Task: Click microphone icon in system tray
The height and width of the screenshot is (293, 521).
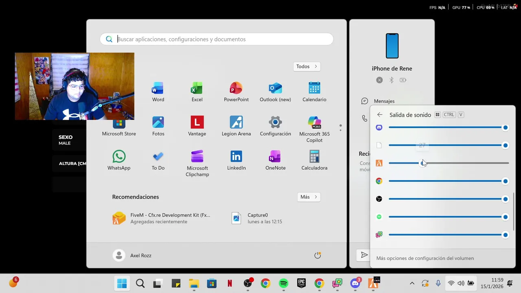Action: pyautogui.click(x=438, y=283)
